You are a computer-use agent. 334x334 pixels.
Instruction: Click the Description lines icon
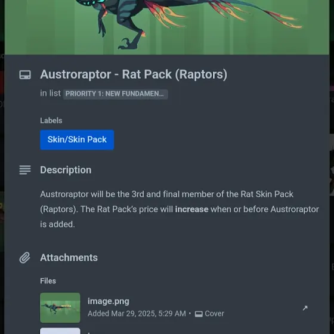tap(25, 170)
